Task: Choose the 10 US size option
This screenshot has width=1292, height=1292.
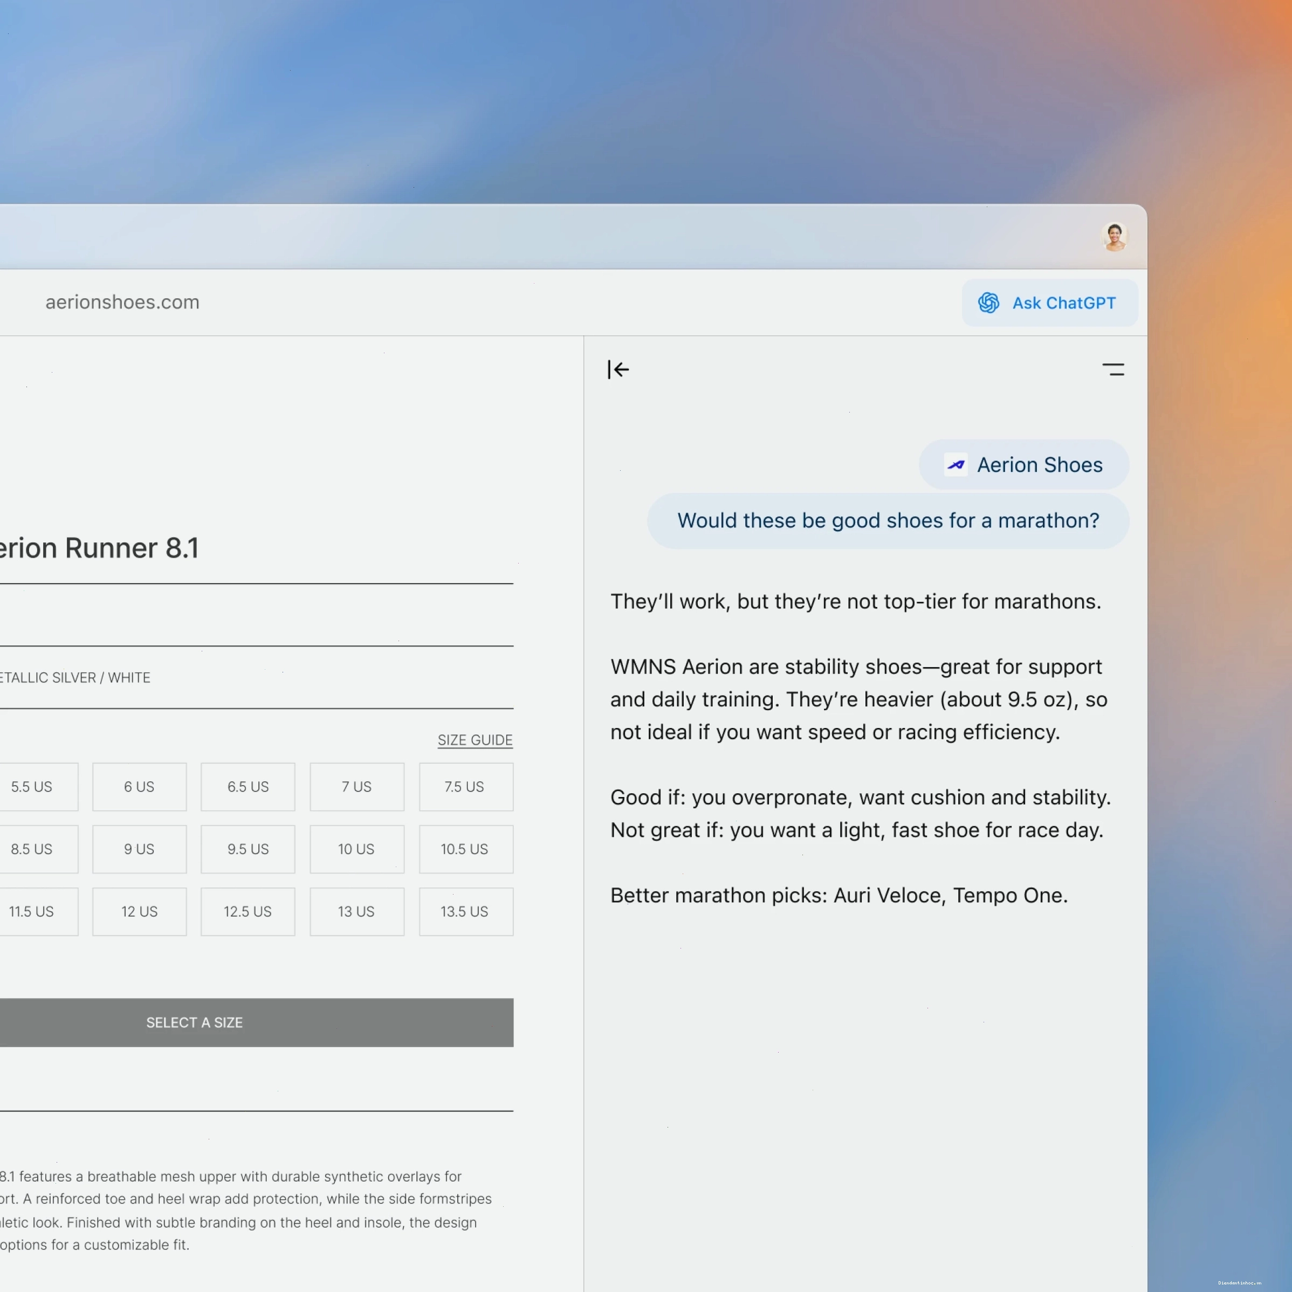Action: [356, 849]
